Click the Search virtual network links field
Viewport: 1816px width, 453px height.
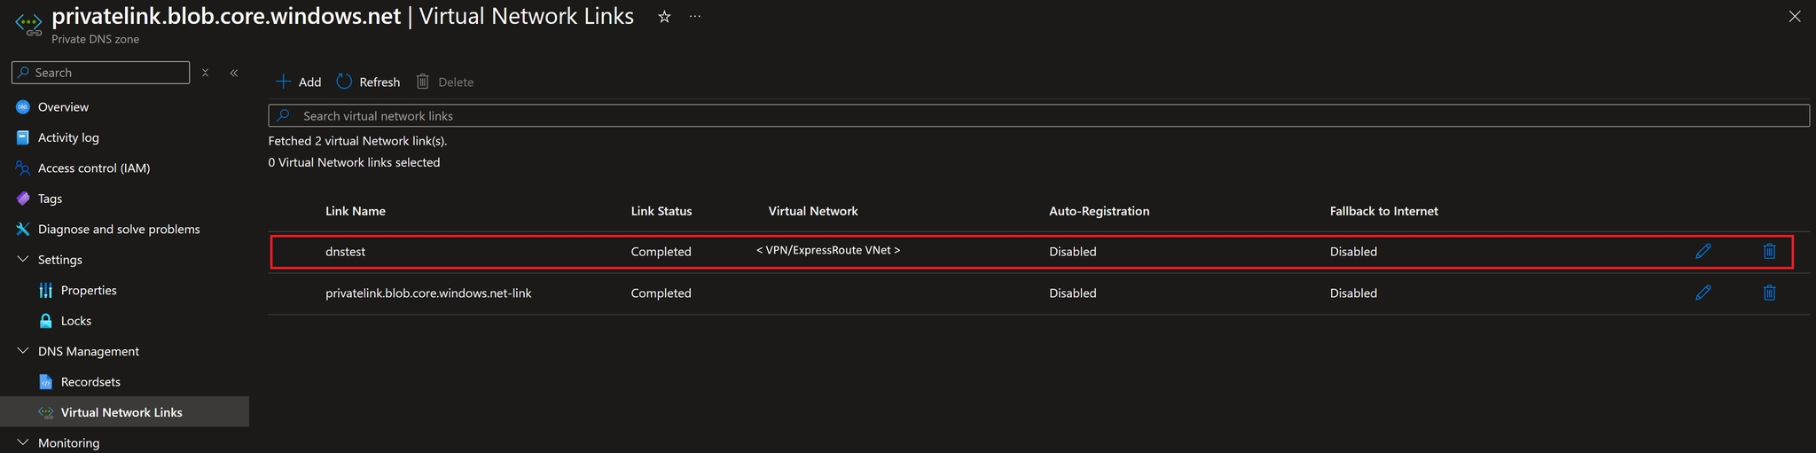1037,116
